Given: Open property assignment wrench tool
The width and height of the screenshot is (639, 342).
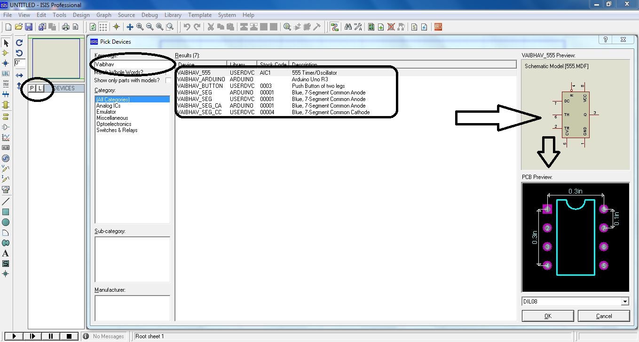Looking at the screenshot, I should click(358, 27).
